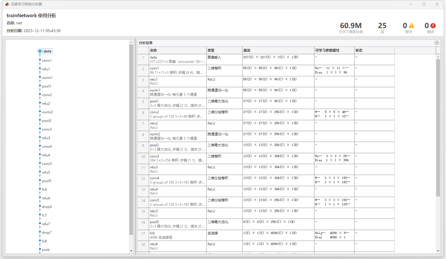Image resolution: width=446 pixels, height=259 pixels.
Task: Select the conv4 node in graph
Action: click(47, 147)
